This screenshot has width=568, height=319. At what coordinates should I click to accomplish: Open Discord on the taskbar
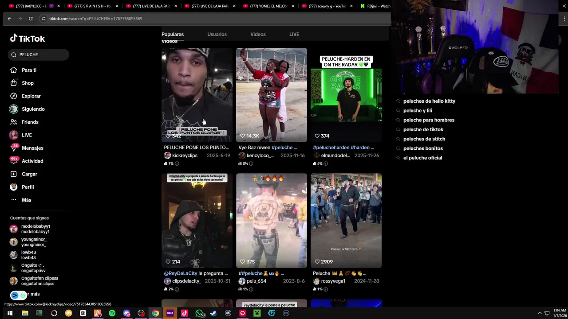(126, 313)
